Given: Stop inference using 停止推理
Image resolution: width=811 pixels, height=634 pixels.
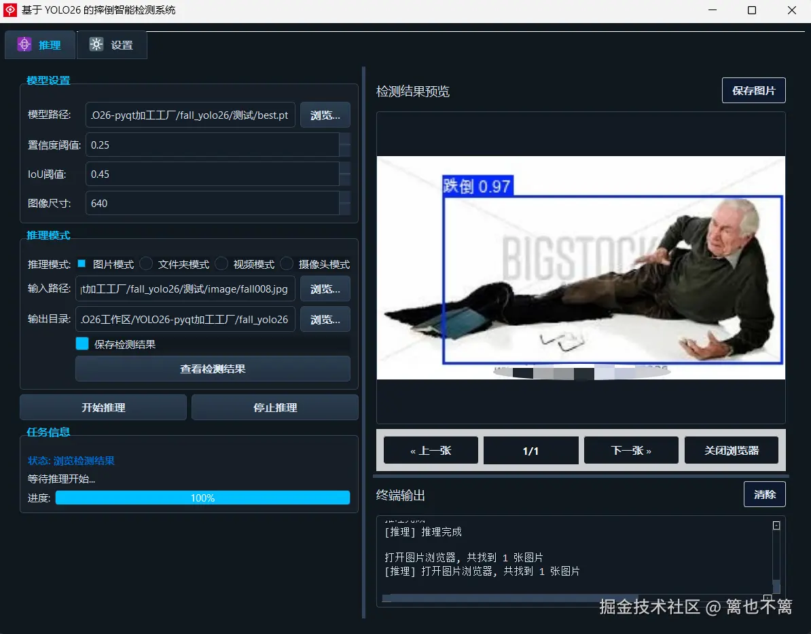Looking at the screenshot, I should coord(274,407).
